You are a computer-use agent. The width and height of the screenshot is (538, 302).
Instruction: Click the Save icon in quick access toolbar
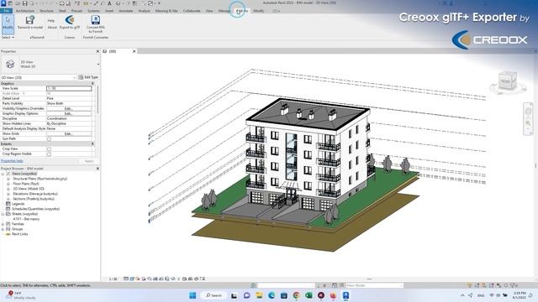point(24,3)
